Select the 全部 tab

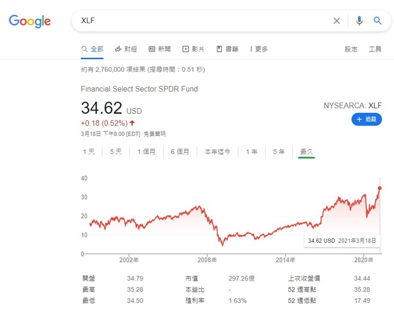(x=92, y=49)
